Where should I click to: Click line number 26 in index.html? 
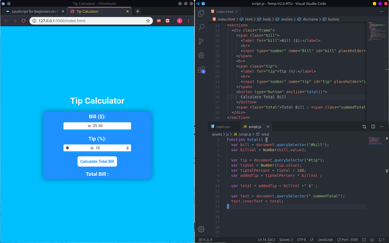coord(217,97)
